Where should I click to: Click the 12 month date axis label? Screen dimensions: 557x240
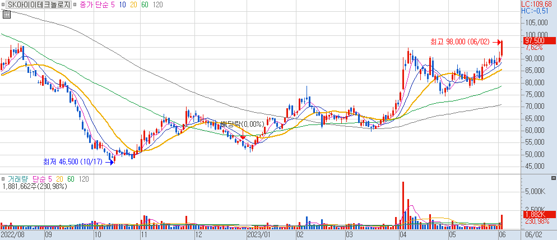pos(199,235)
